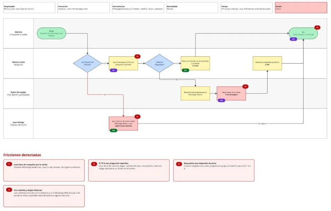This screenshot has height=211, width=331.
Task: Select the 'Manualidad' info card
Action: pyautogui.click(x=192, y=8)
